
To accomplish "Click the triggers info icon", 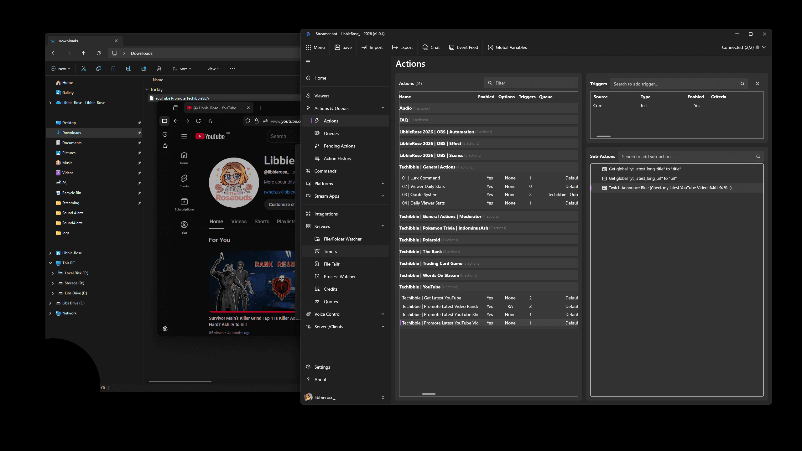I will point(758,84).
